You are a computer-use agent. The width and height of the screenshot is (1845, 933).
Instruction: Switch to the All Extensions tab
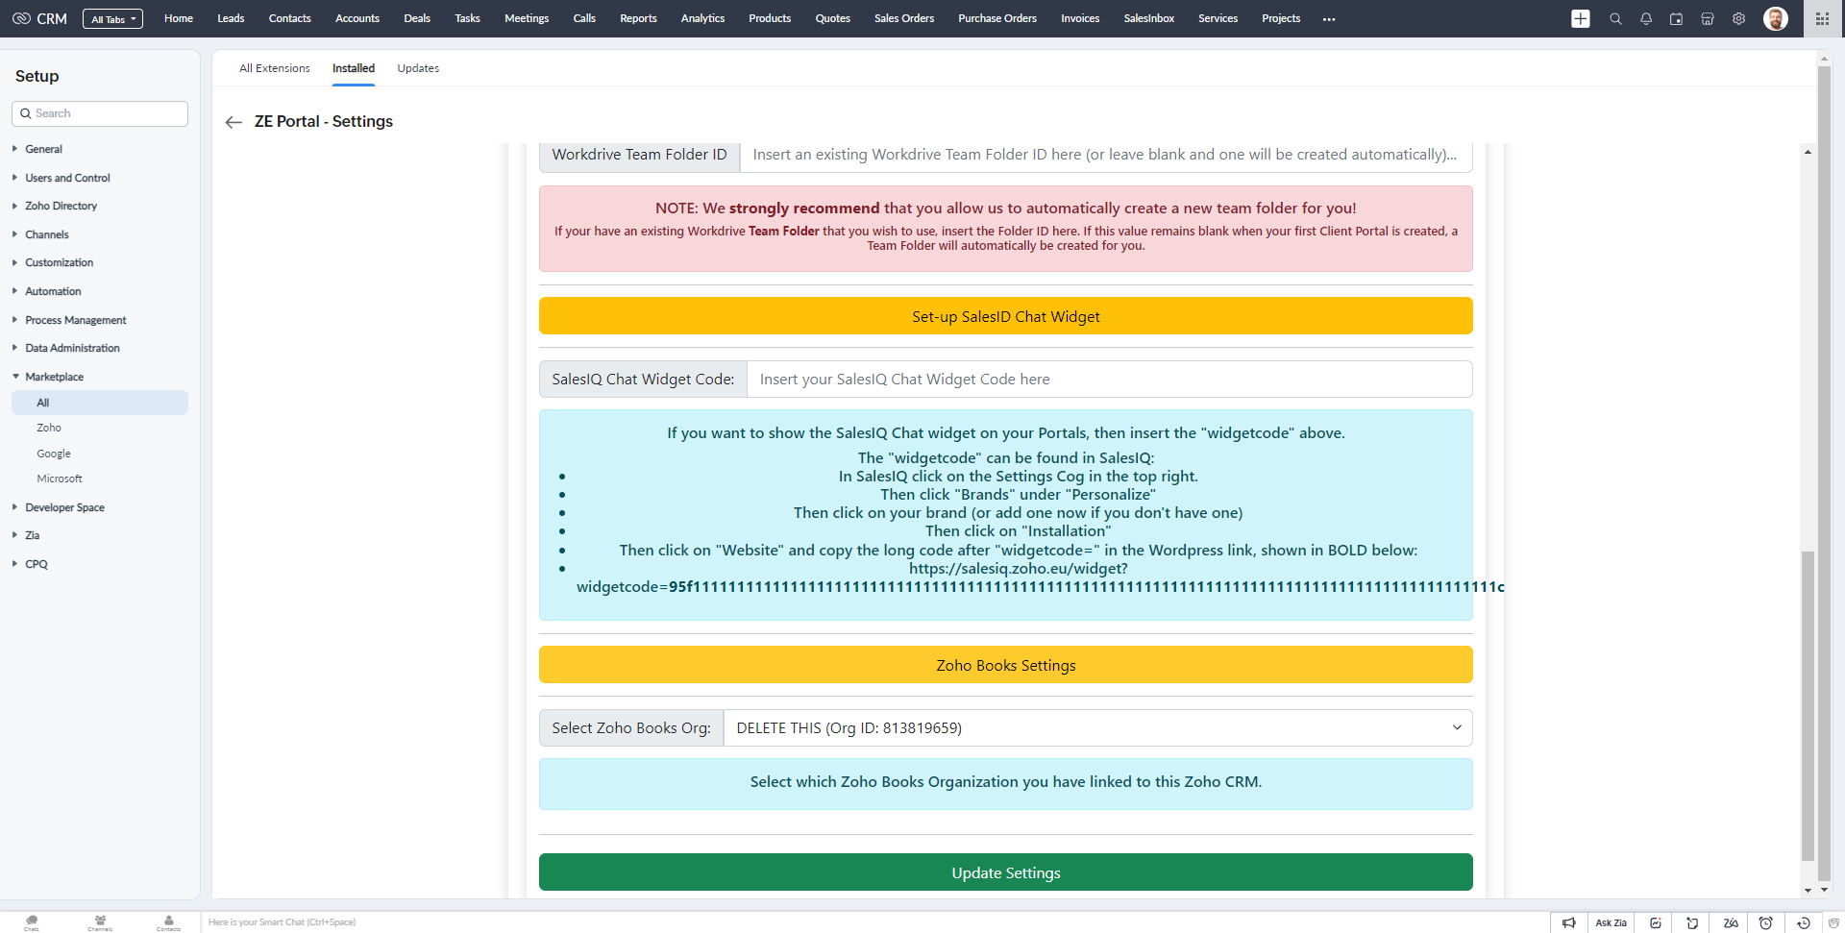point(275,68)
